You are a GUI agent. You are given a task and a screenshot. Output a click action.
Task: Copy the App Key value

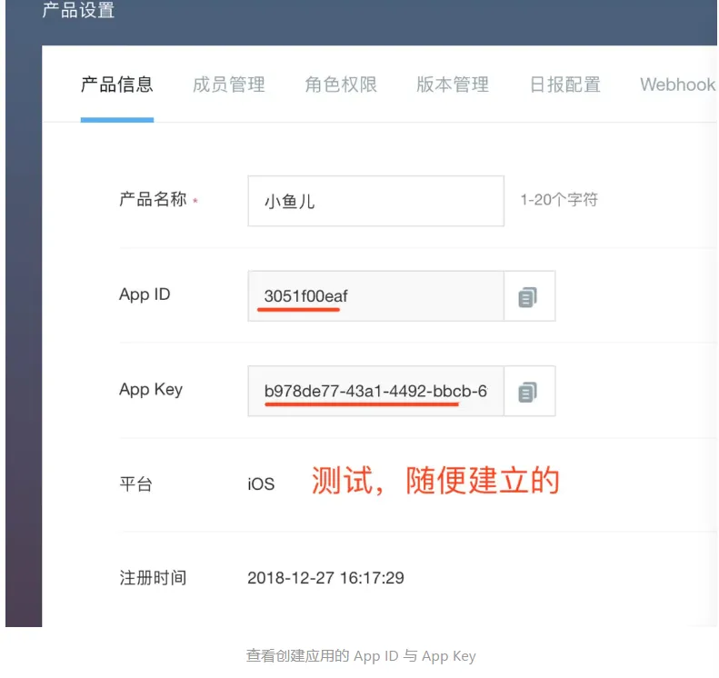(x=529, y=391)
